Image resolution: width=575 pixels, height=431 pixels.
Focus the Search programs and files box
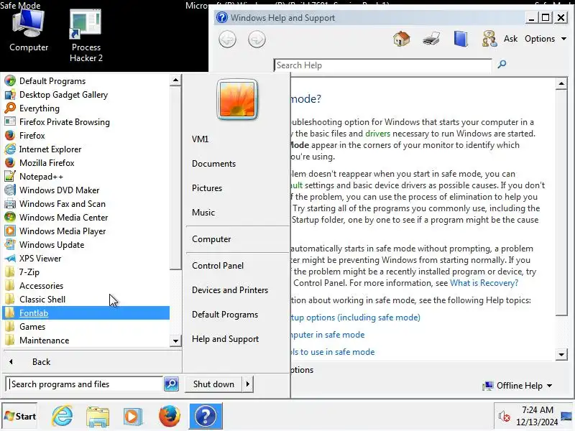[84, 384]
